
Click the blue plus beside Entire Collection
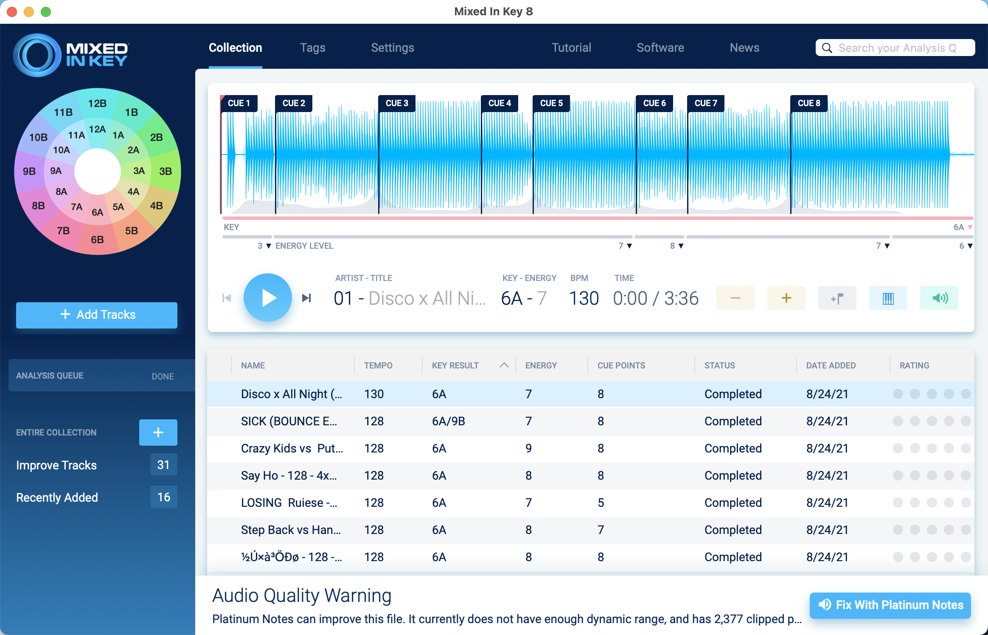tap(158, 432)
